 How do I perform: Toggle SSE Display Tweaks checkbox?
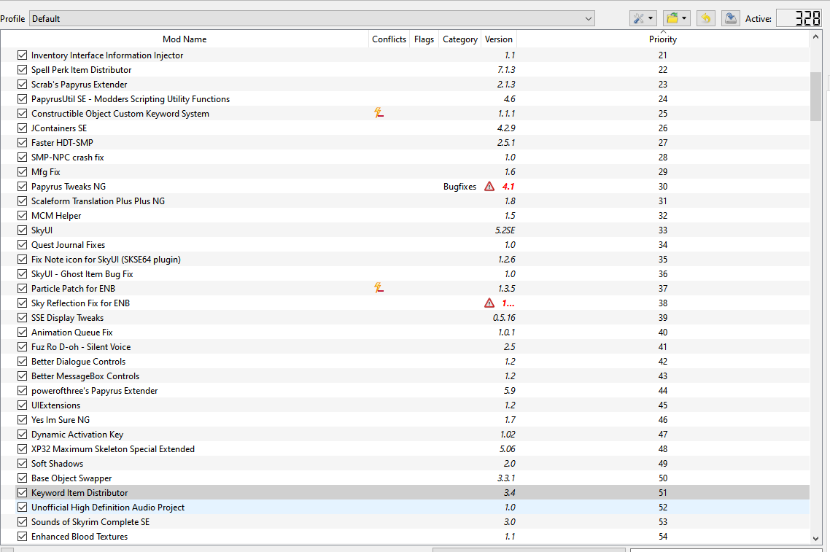click(22, 317)
